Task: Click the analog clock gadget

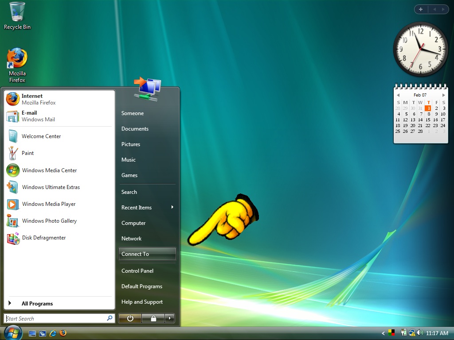Action: [421, 49]
